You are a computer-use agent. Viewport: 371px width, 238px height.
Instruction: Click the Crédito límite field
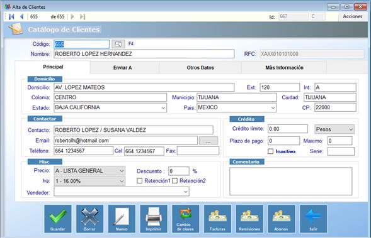point(288,129)
